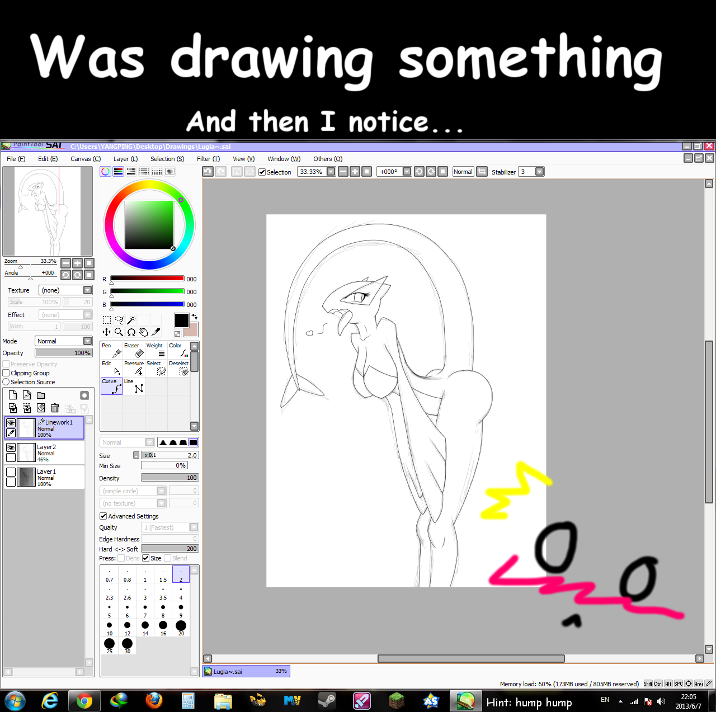
Task: Open the Filter menu
Action: pyautogui.click(x=208, y=159)
